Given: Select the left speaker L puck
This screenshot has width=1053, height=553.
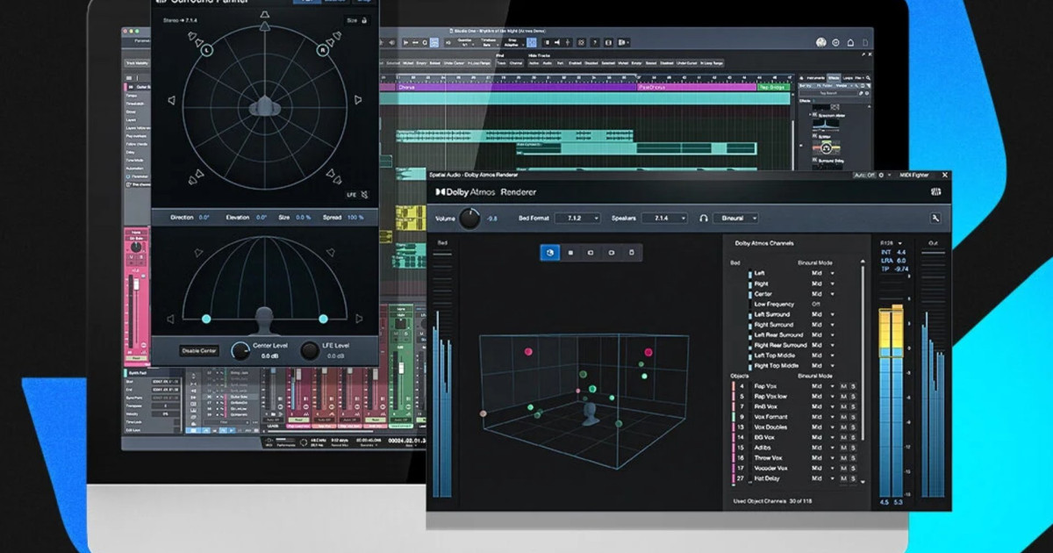Looking at the screenshot, I should coord(207,51).
